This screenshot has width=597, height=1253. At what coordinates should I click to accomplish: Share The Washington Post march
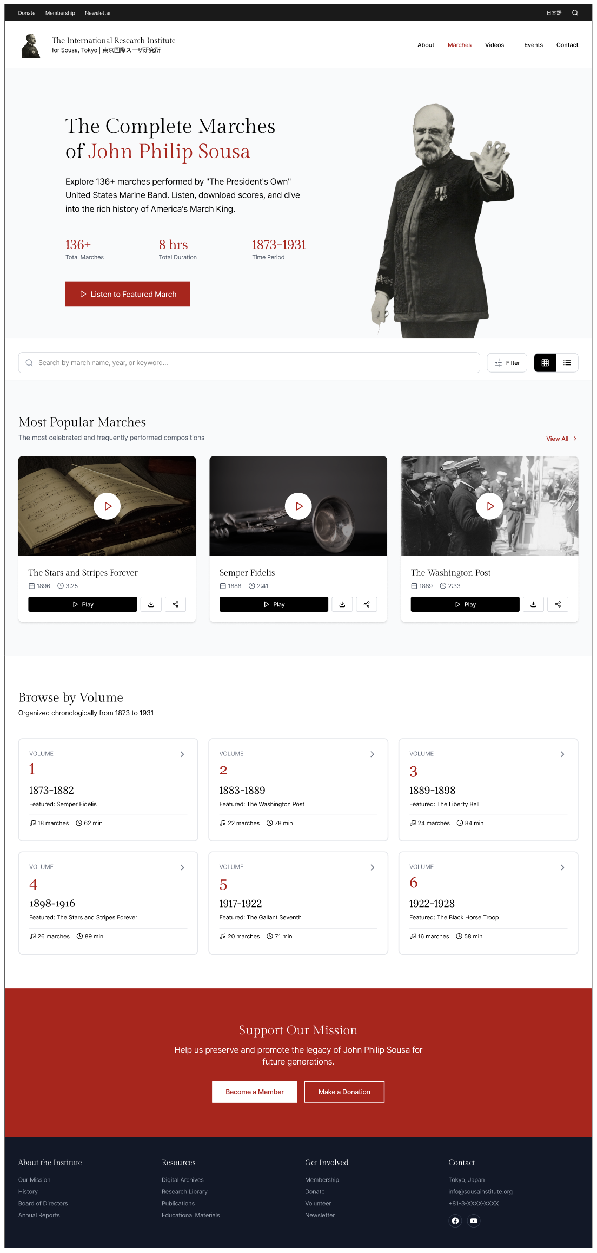(558, 604)
